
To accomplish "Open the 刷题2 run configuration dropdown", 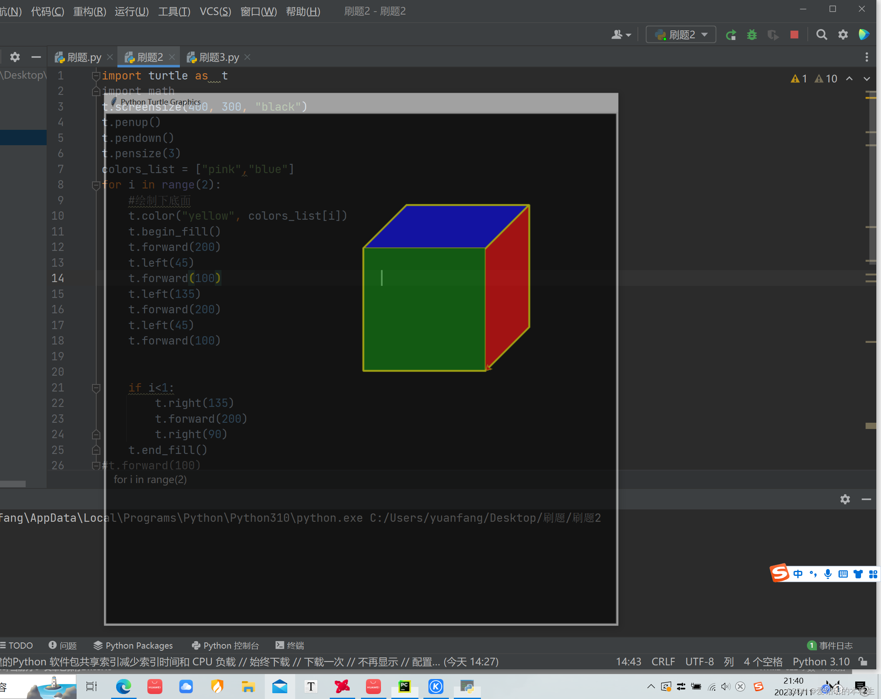I will (681, 35).
